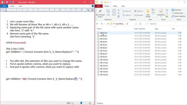The image size is (187, 105).
Task: Click the WordPad app icon in title bar
Action: click(x=2, y=2)
